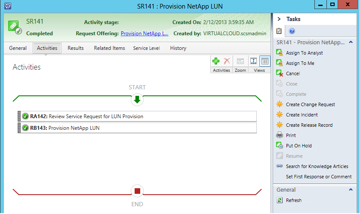Click the greyed Close task in Tasks pane
360x214 pixels.
pos(292,84)
